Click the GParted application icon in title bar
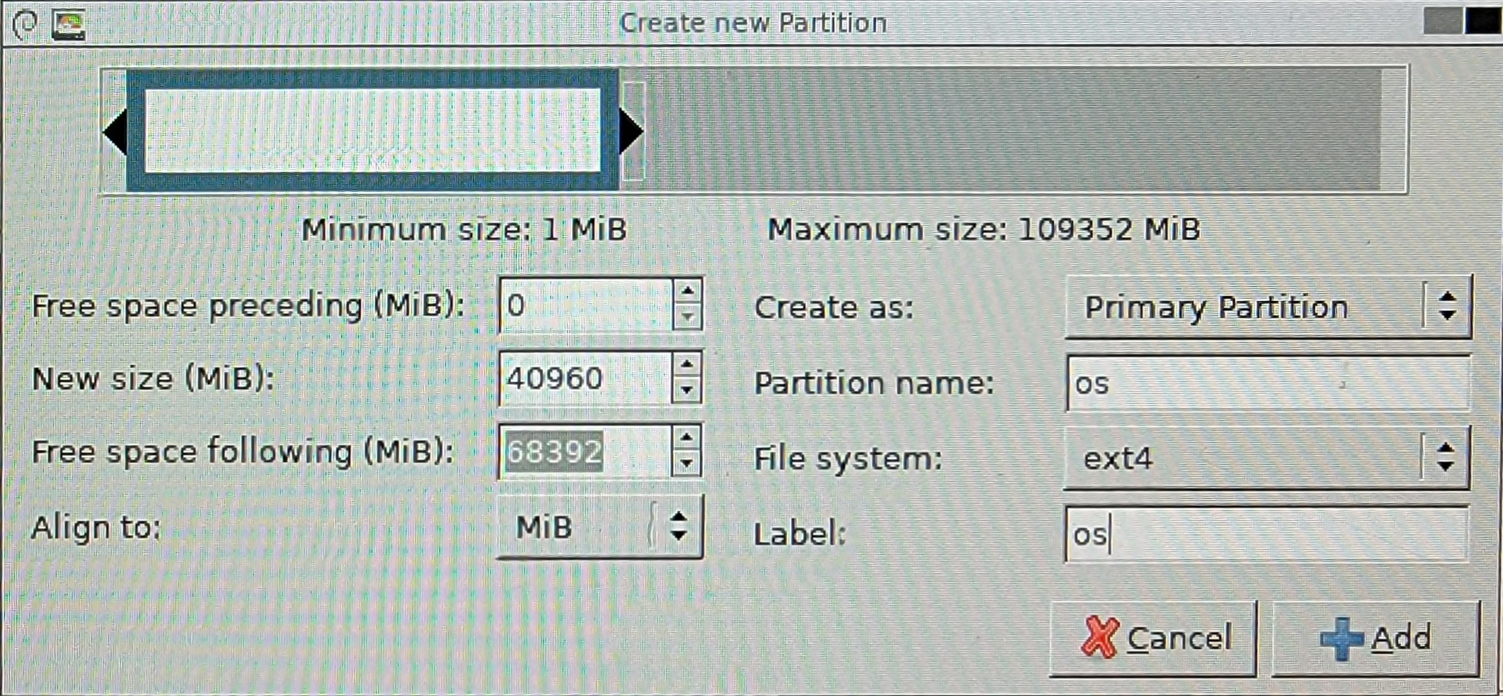 point(68,25)
